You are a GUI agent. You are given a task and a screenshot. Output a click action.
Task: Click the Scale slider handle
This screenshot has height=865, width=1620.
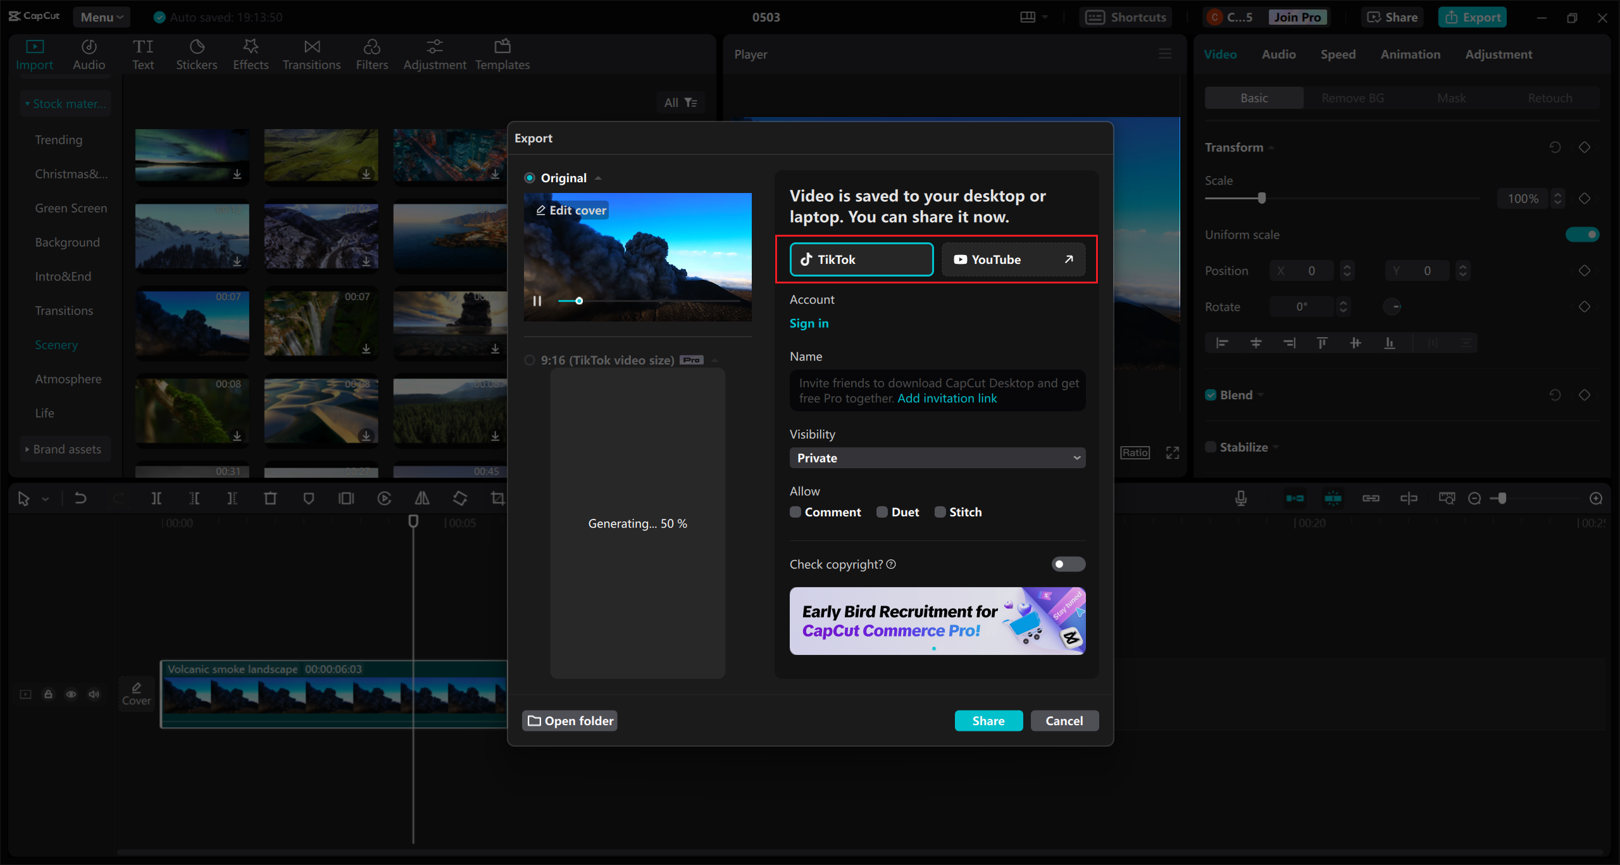tap(1262, 198)
